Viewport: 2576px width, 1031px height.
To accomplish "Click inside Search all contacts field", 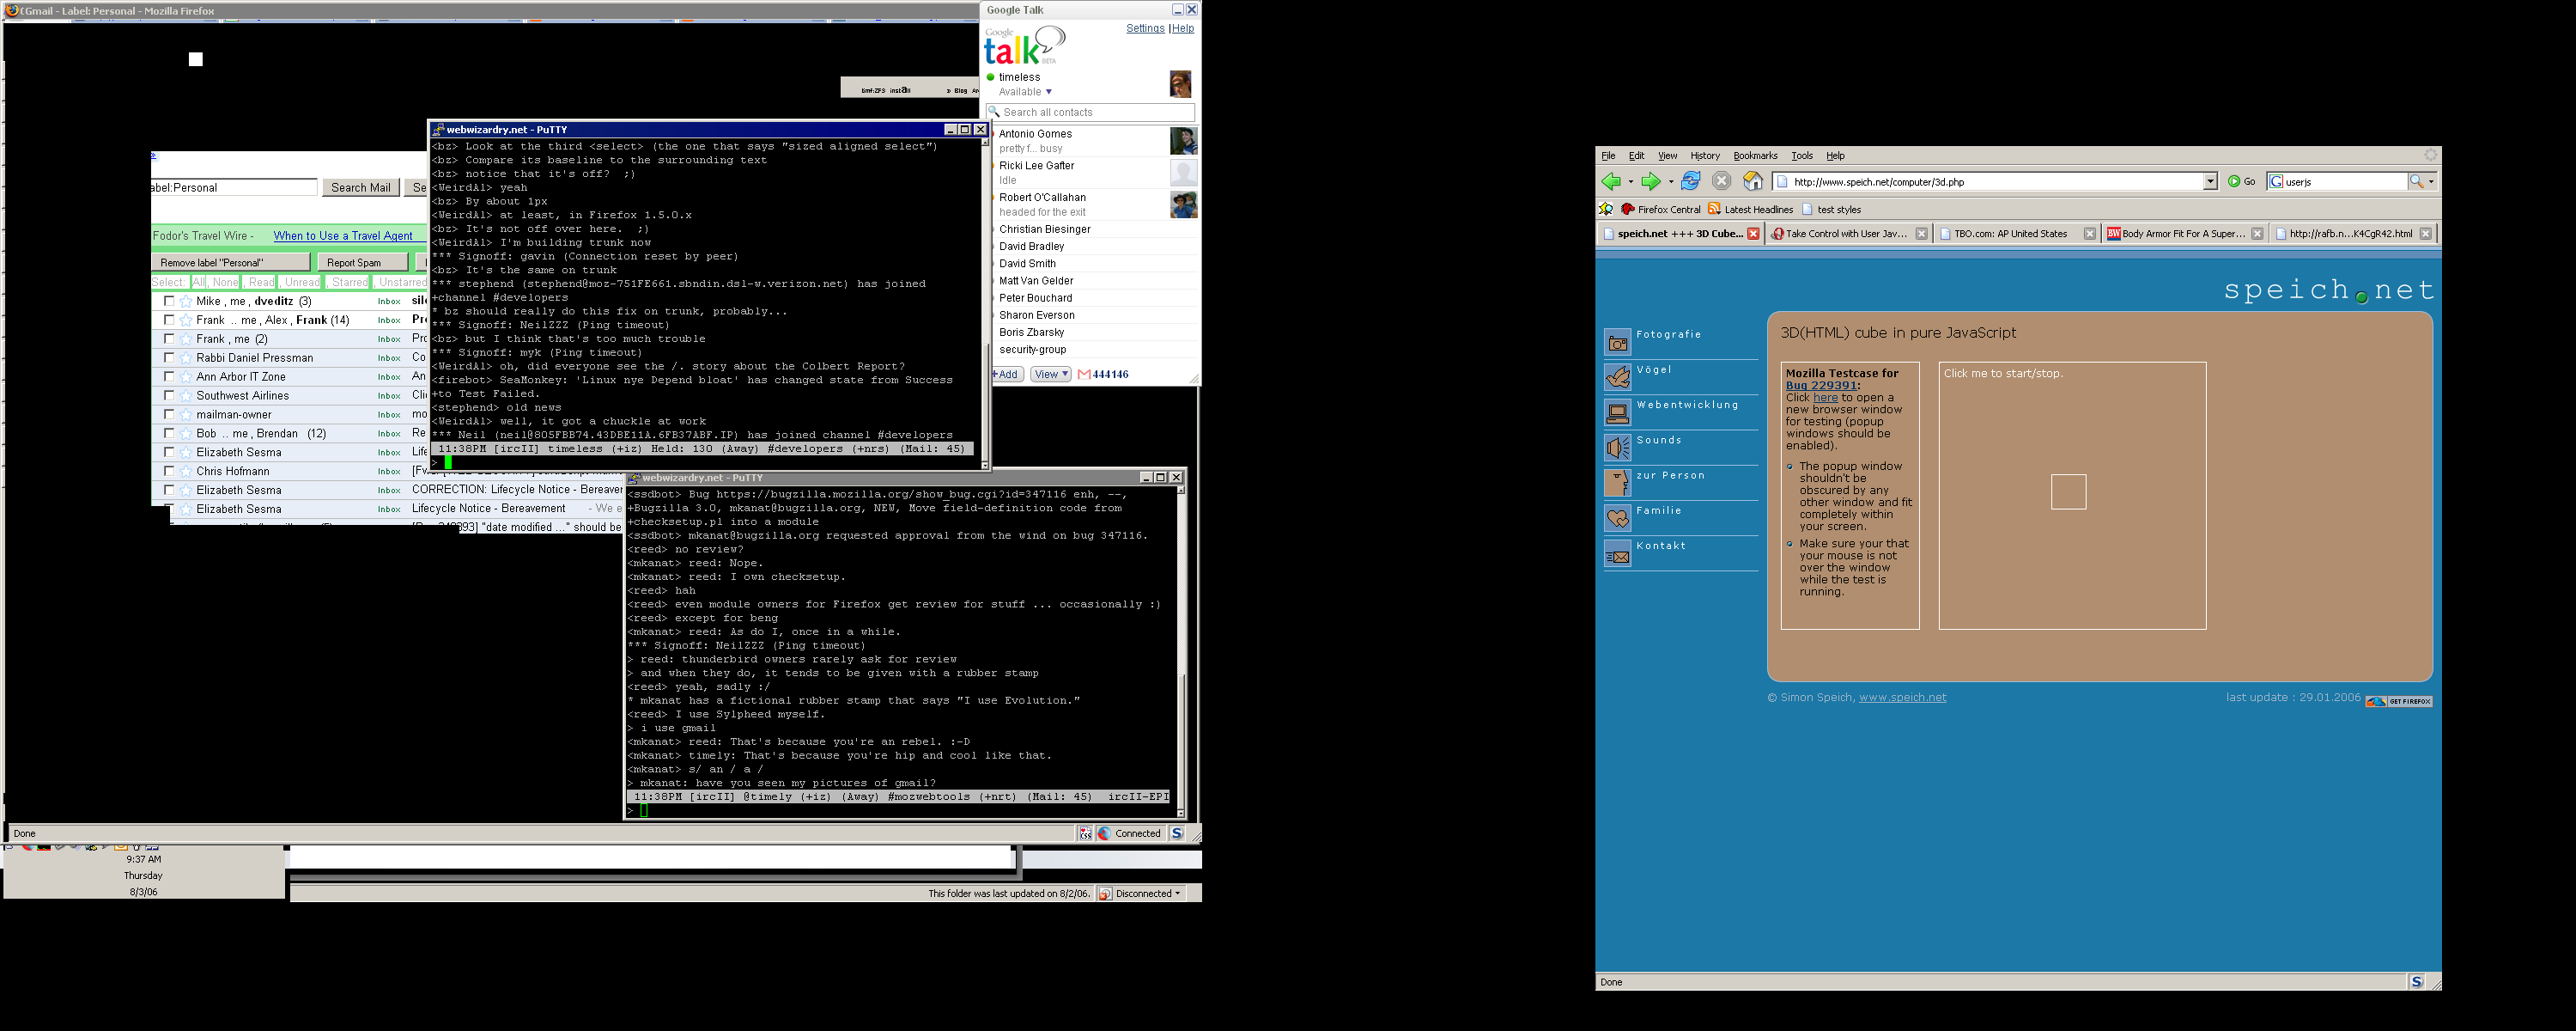I will (1090, 112).
